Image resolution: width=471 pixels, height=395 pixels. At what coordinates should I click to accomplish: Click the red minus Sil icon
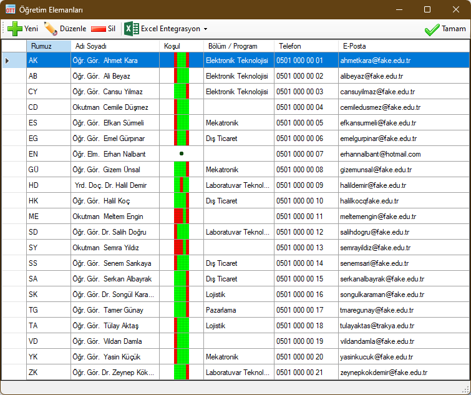[x=98, y=29]
